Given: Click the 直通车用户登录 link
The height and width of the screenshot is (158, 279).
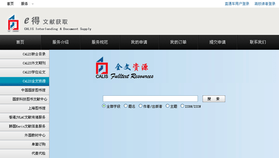Looking at the screenshot, I should (x=237, y=4).
